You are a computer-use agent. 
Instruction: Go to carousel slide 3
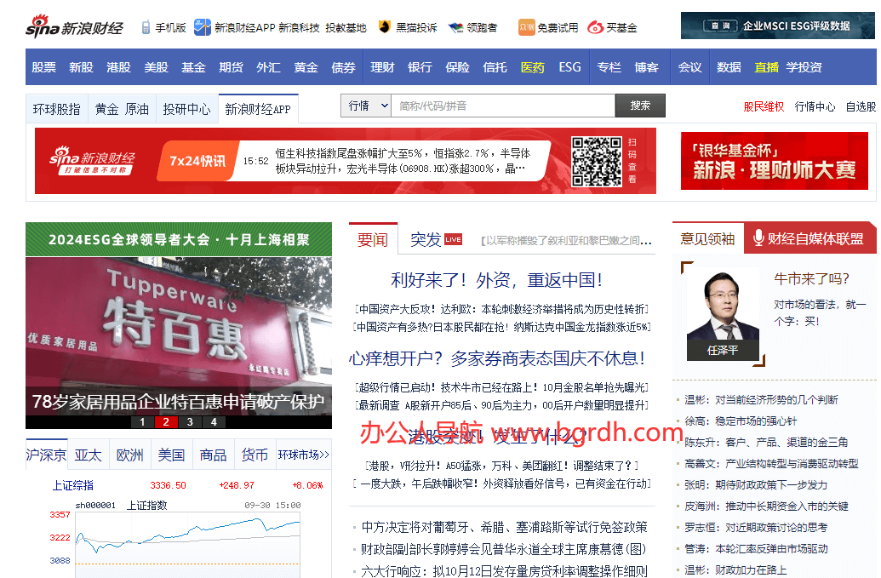coord(190,422)
